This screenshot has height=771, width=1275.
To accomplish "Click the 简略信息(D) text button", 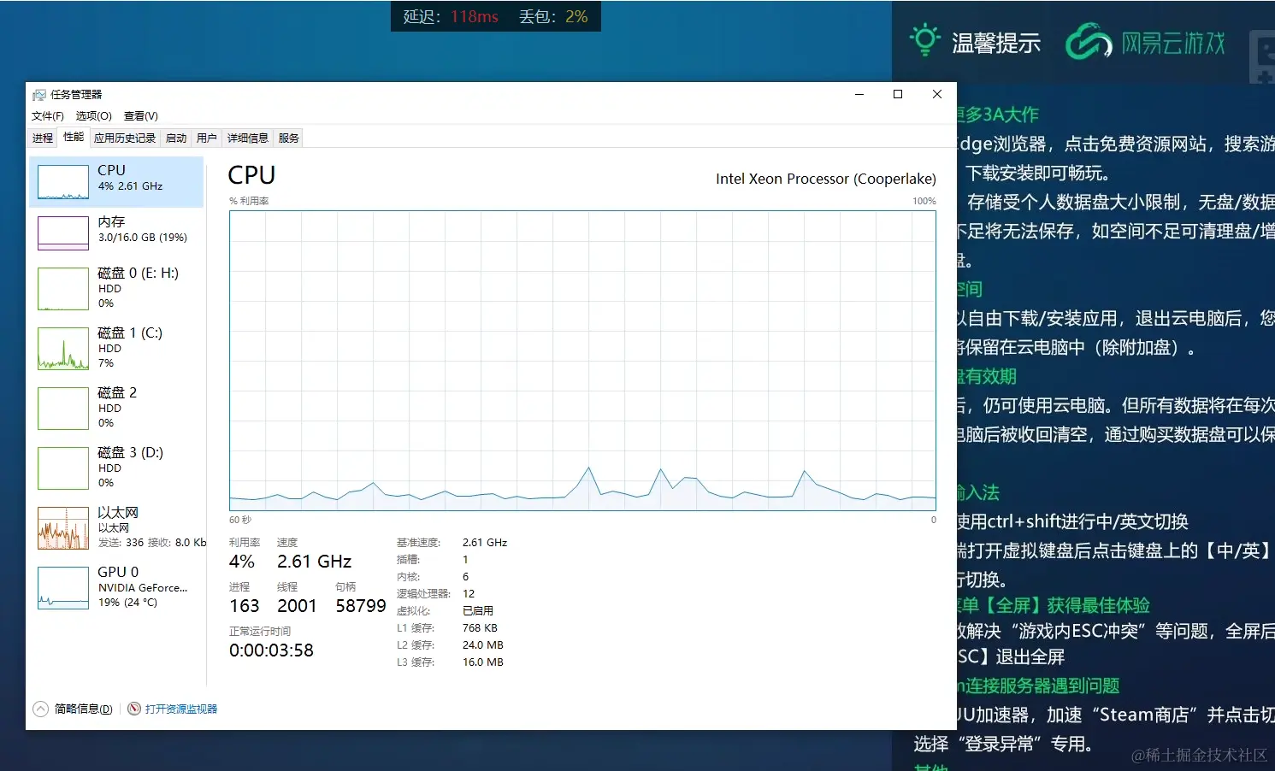I will point(84,709).
